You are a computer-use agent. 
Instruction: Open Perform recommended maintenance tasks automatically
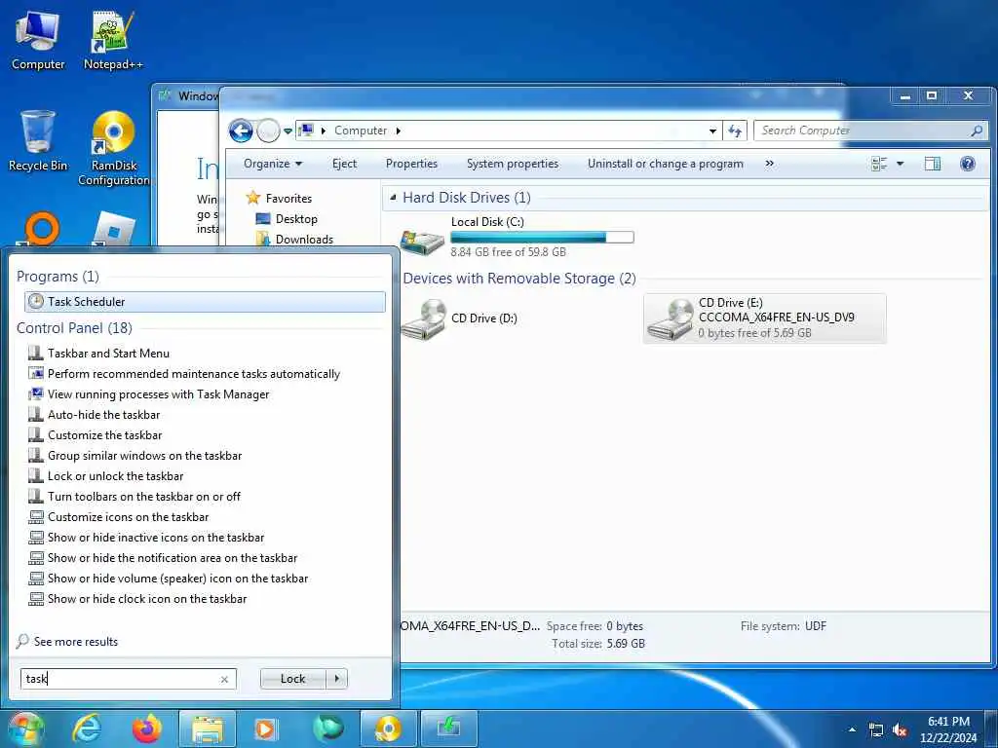click(x=194, y=373)
